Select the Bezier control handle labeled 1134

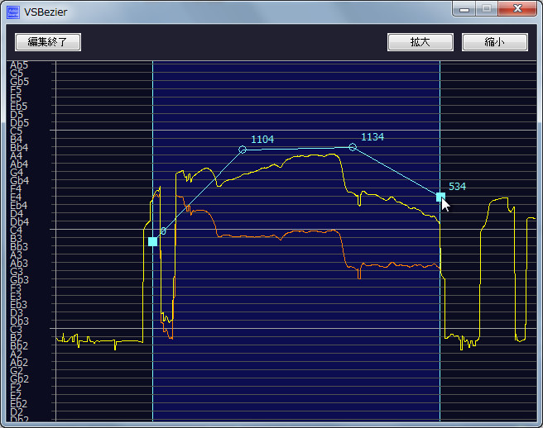pyautogui.click(x=353, y=147)
